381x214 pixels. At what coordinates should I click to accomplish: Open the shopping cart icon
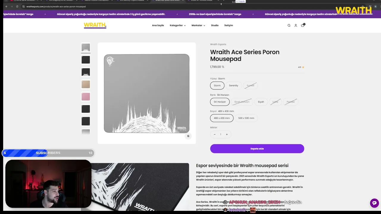[x=303, y=25]
